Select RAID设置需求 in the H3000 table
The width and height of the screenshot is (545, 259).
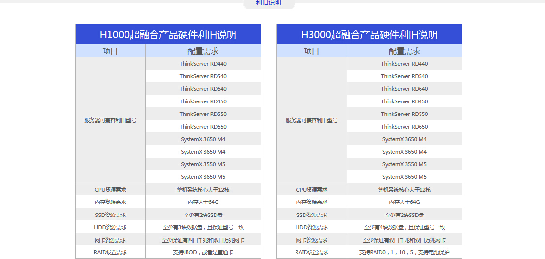tap(311, 252)
